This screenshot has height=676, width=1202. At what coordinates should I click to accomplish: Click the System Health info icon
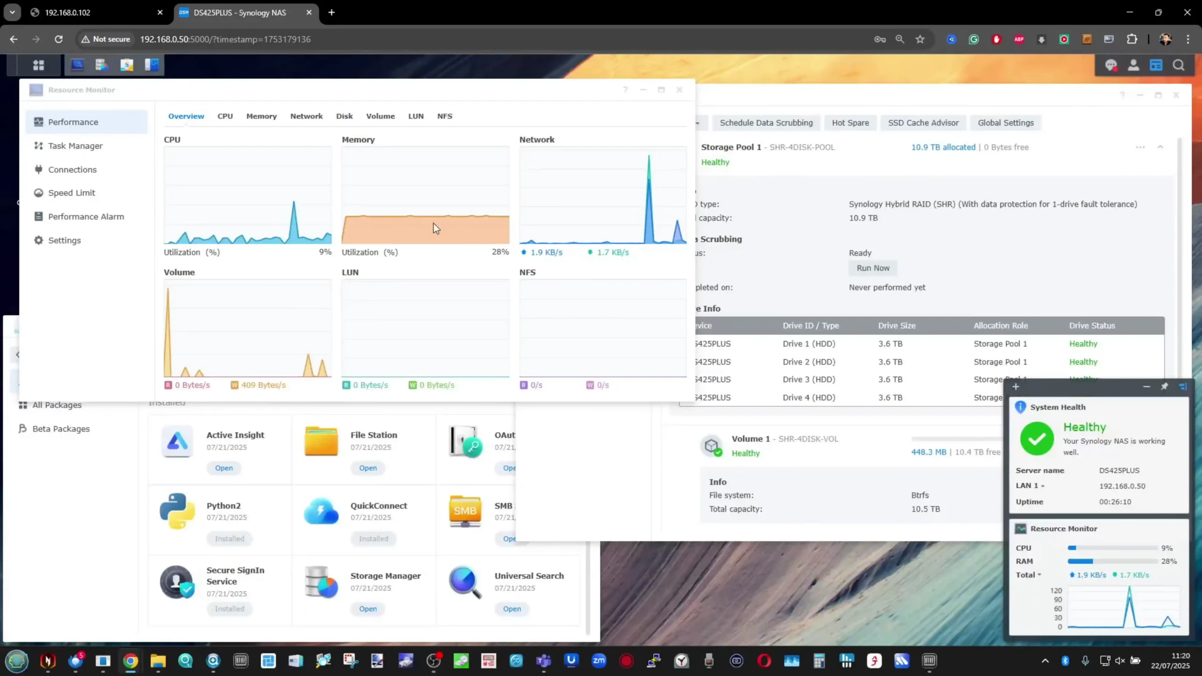click(1020, 407)
